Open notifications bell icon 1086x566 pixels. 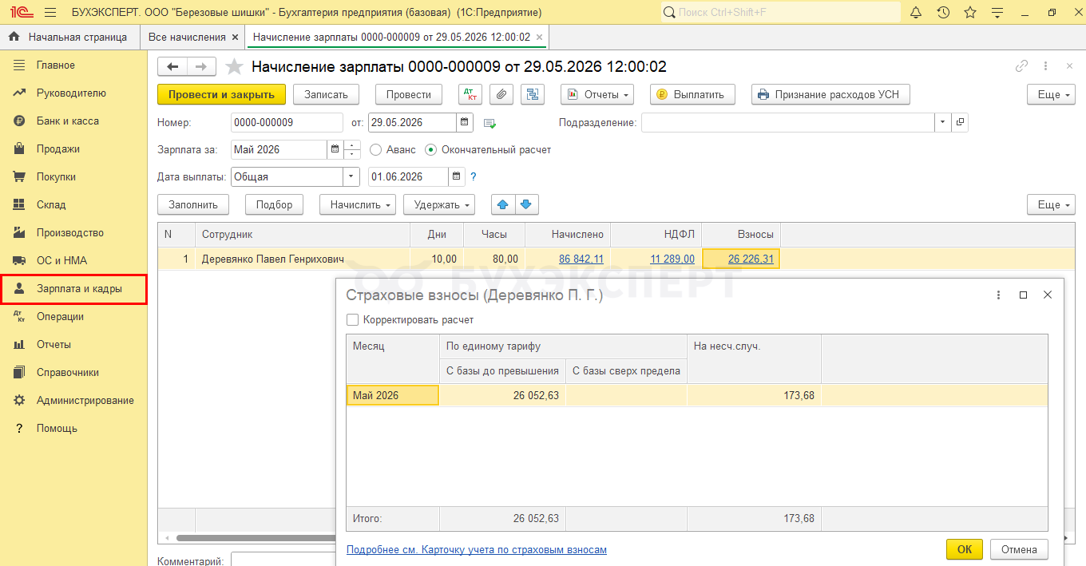[916, 13]
